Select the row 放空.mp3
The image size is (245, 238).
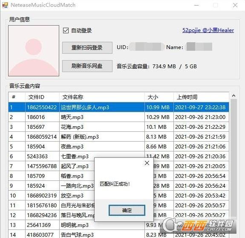(119, 195)
